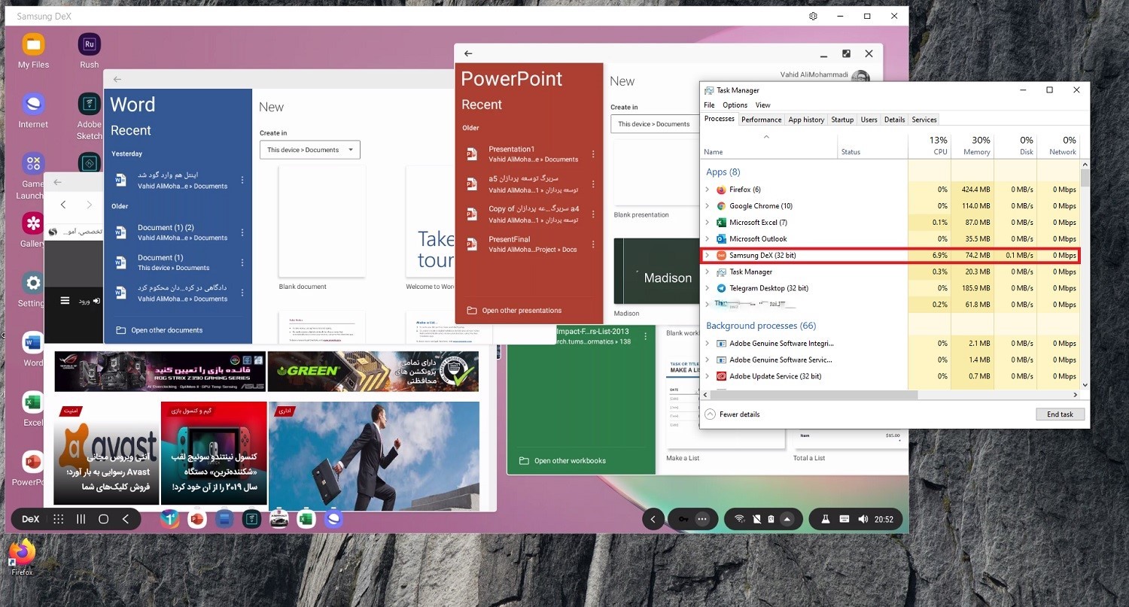Expand Adobe Update Service (32 bit) row
This screenshot has width=1129, height=607.
click(707, 376)
